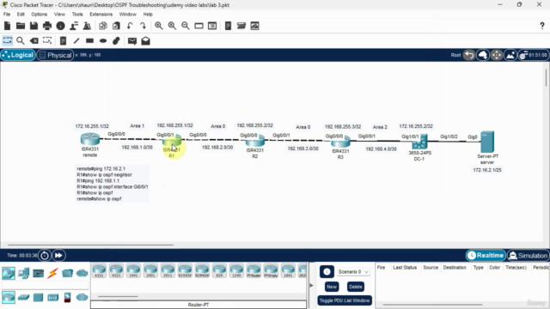The width and height of the screenshot is (550, 309).
Task: Open a file via the folder icon
Action: pos(21,26)
